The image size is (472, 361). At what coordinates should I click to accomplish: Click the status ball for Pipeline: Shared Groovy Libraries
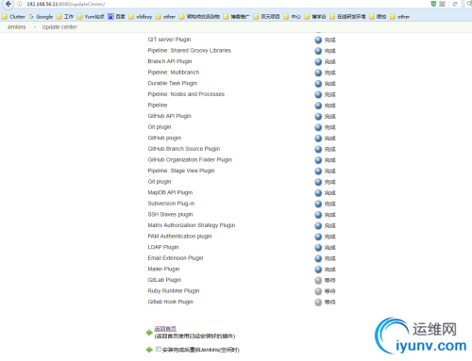coord(318,51)
